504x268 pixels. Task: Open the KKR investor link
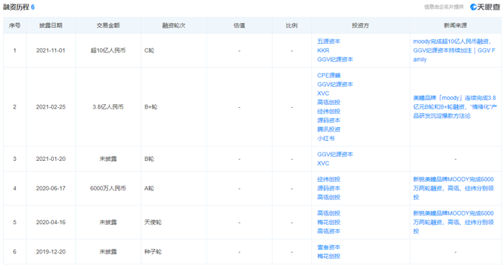323,50
